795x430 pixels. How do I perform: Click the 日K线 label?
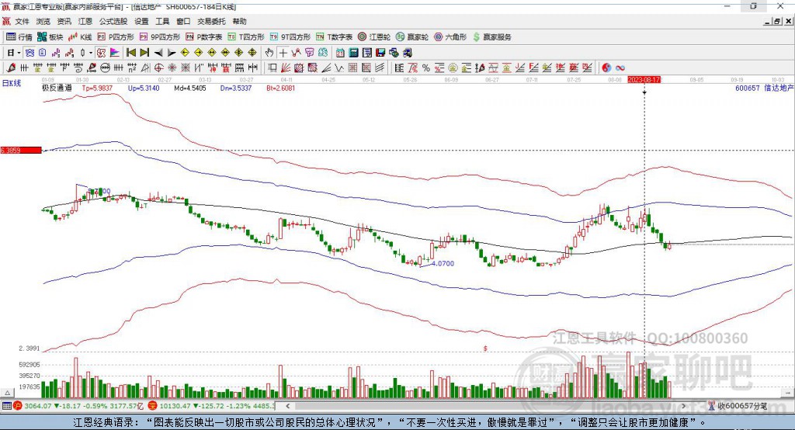tap(12, 83)
